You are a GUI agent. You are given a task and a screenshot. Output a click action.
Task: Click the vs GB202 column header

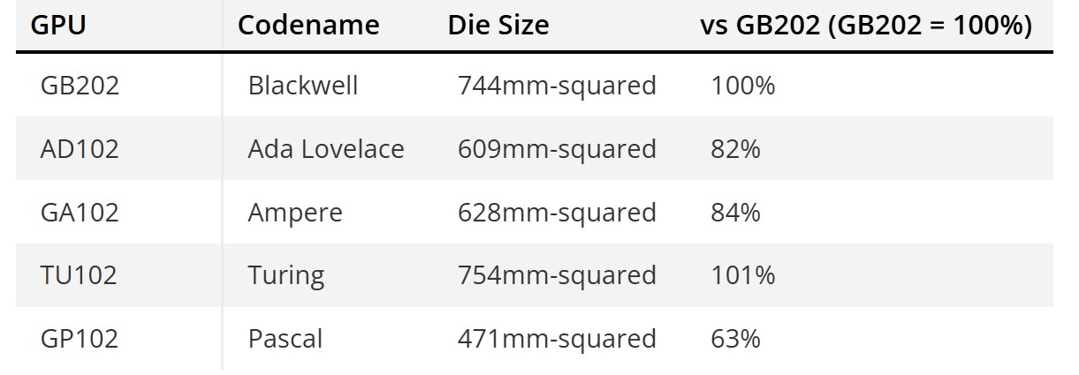[866, 26]
